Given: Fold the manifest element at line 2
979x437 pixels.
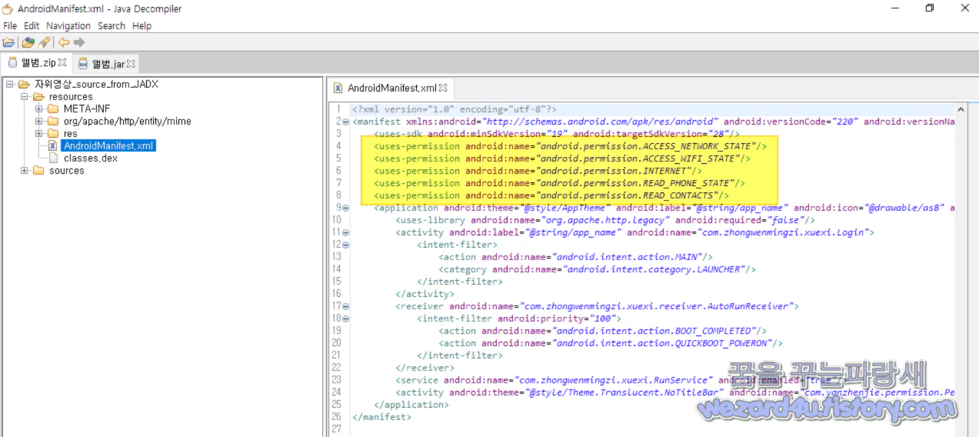Looking at the screenshot, I should [346, 122].
